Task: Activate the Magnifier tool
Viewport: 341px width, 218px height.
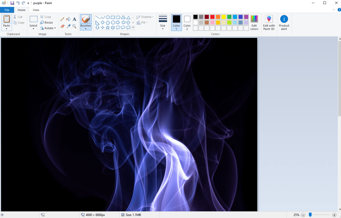Action: [x=74, y=26]
